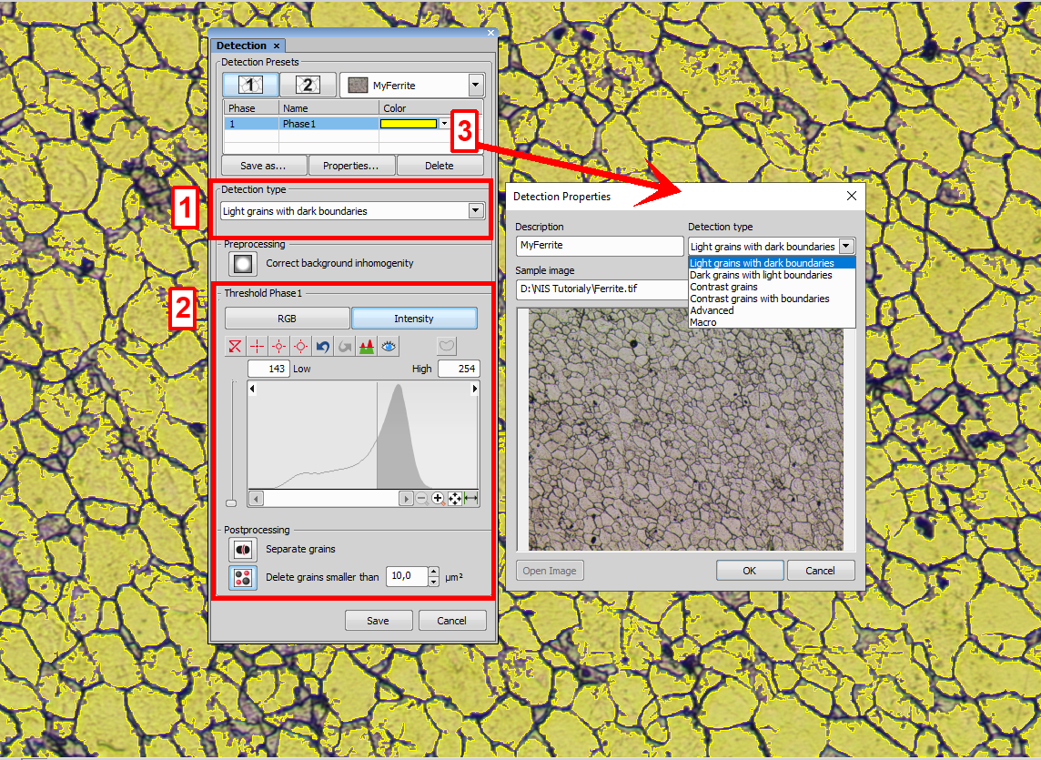This screenshot has height=760, width=1041.
Task: Toggle Separate grains postprocessing
Action: [243, 549]
